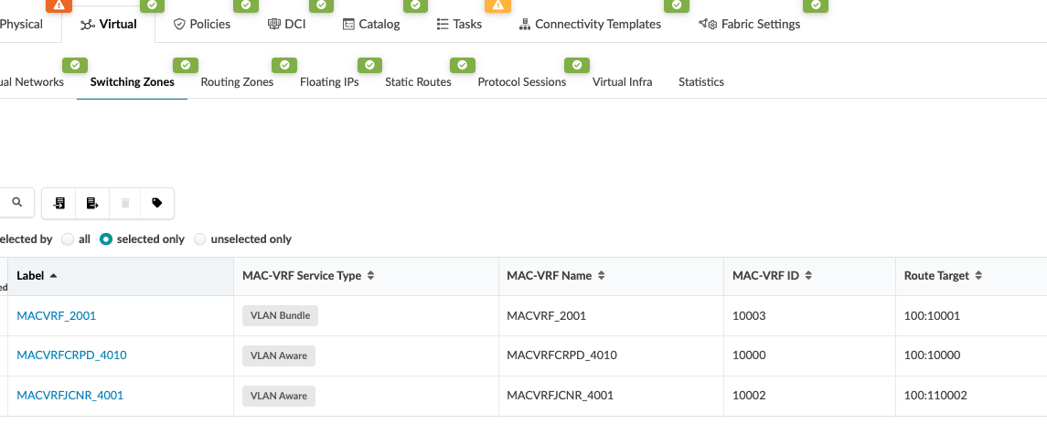Click MAC-VRF ID value 10000
This screenshot has width=1047, height=435.
pyautogui.click(x=749, y=355)
